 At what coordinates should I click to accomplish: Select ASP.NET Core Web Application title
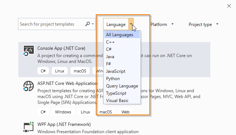(67, 83)
